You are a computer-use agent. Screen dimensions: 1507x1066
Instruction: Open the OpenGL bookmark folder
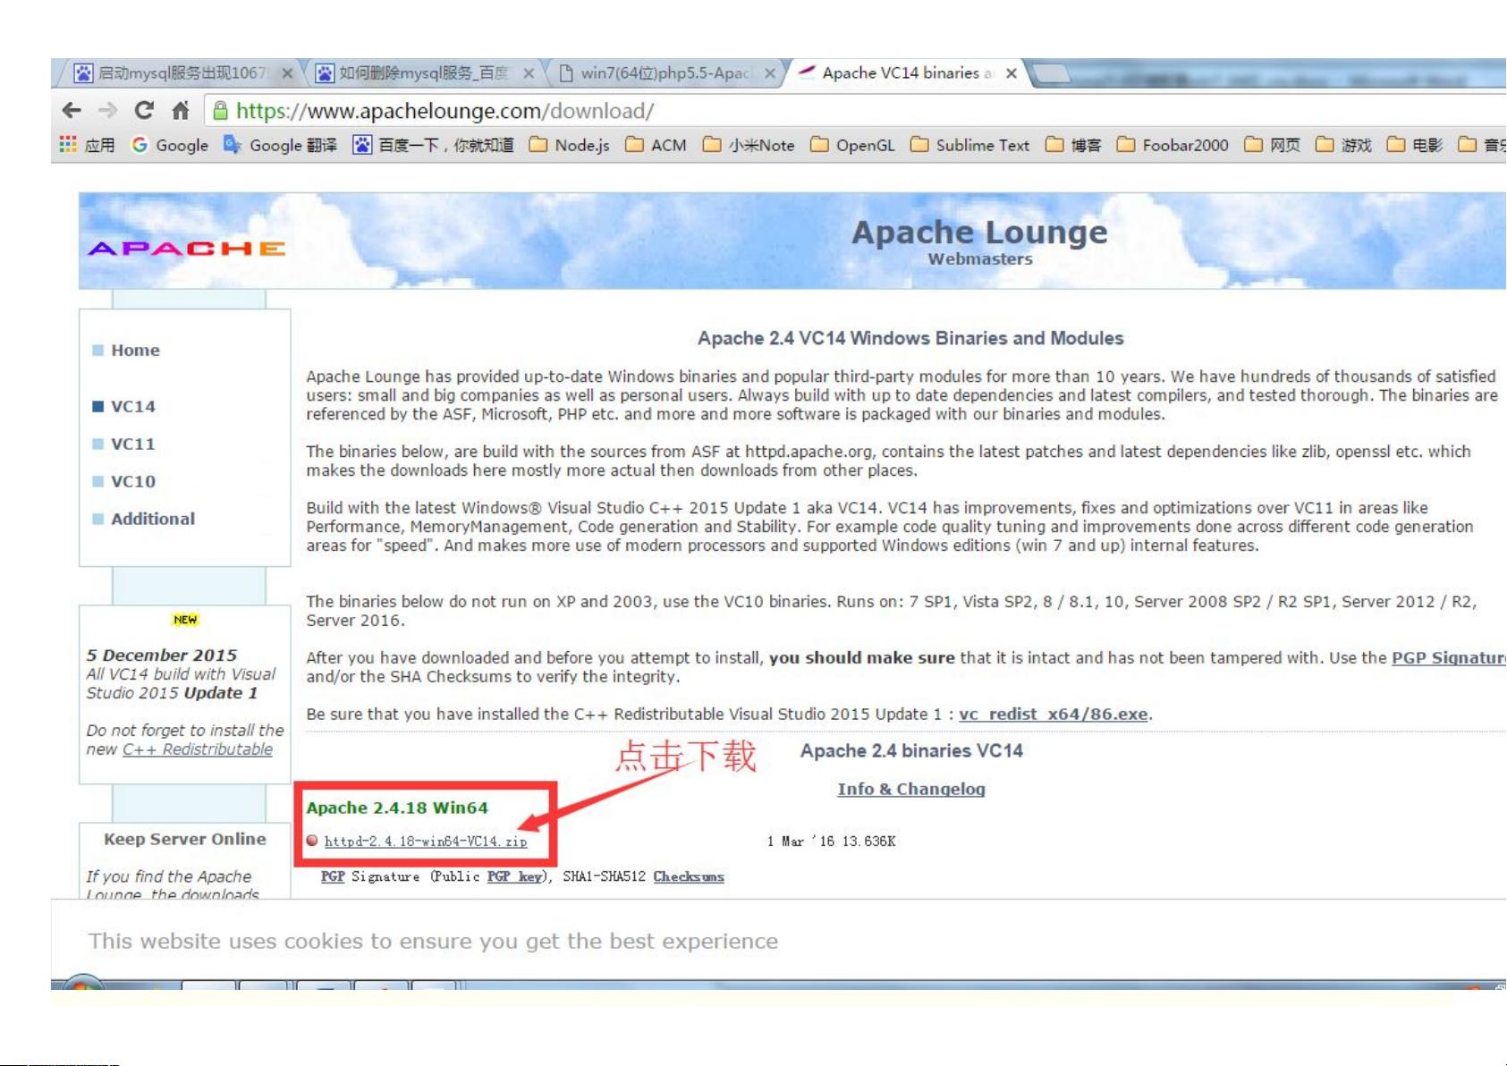(x=852, y=145)
